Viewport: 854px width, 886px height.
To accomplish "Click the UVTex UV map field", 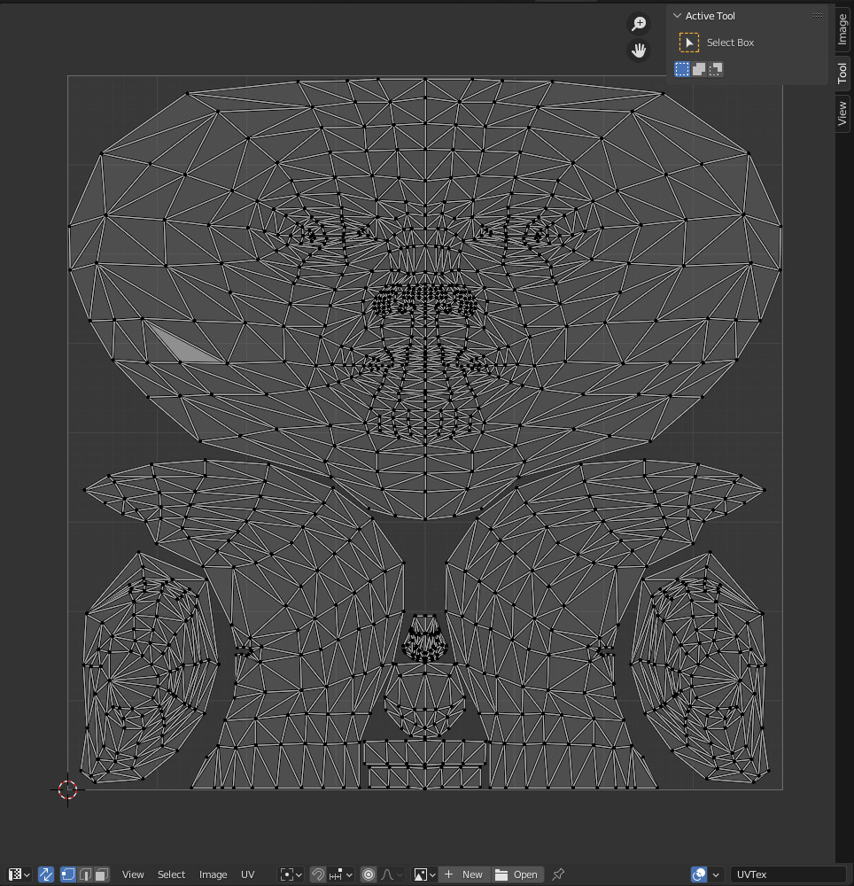I will [x=788, y=874].
